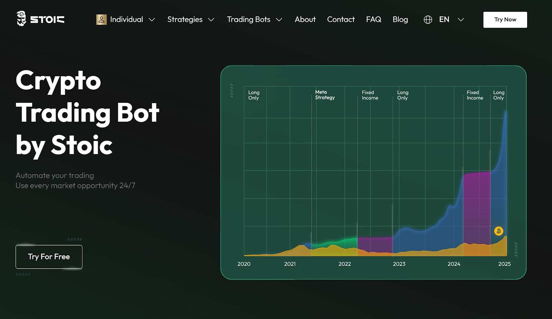Expand the Strategies dropdown chevron
The image size is (552, 319).
pyautogui.click(x=211, y=20)
